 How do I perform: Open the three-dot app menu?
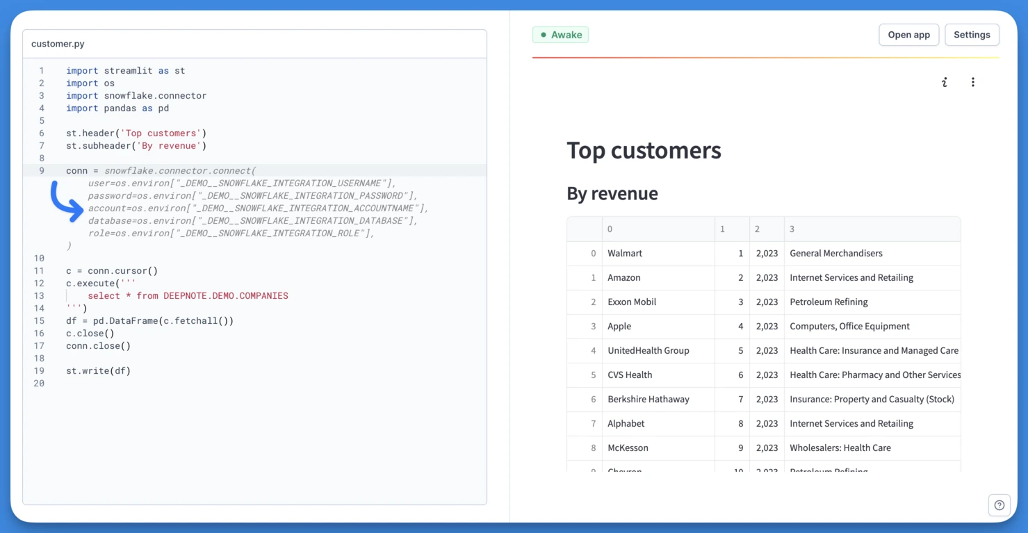click(x=973, y=82)
